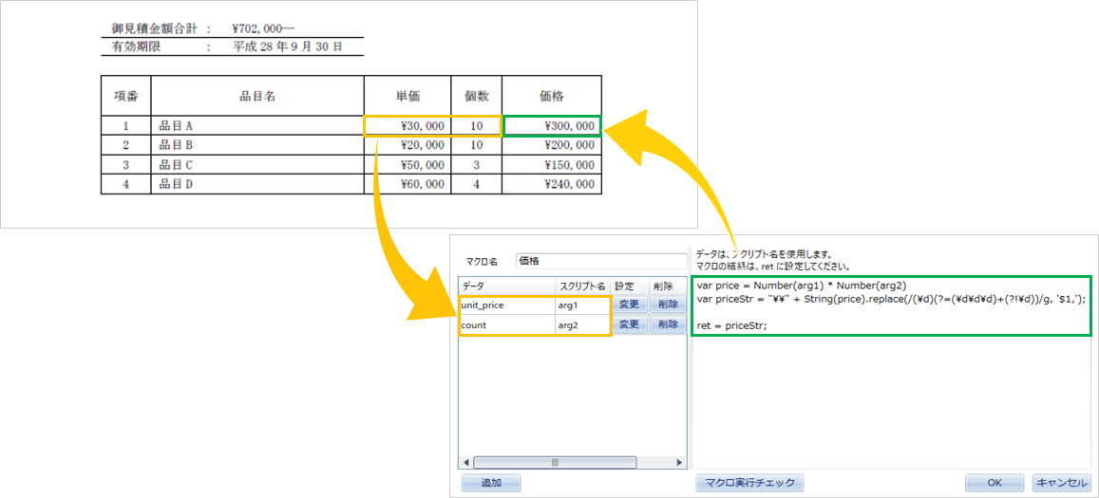Click the マクロ名 input field containing 価格
Viewport: 1099px width, 498px height.
click(x=601, y=261)
